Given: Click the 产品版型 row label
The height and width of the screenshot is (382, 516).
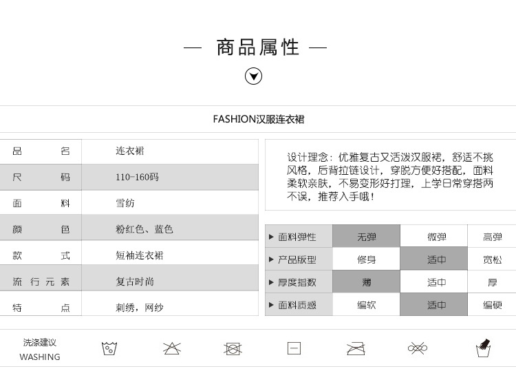Looking at the screenshot, I should tap(297, 259).
